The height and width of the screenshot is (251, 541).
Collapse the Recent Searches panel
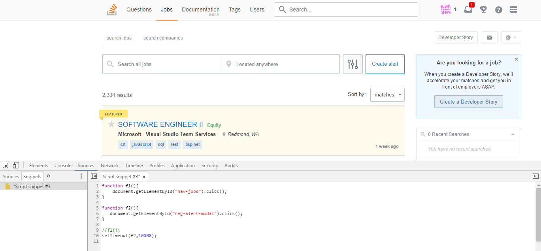513,134
